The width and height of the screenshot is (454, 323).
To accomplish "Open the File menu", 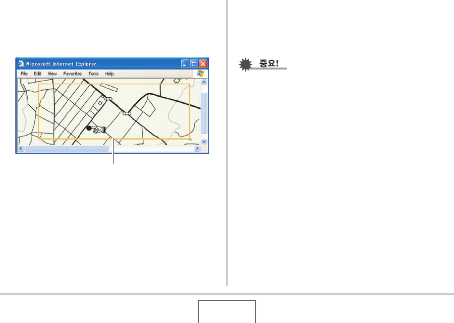I will click(x=24, y=74).
